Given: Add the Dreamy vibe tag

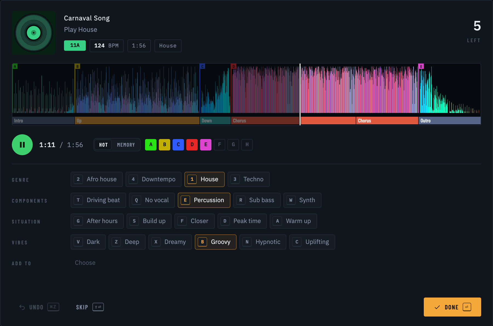Looking at the screenshot, I should tap(170, 242).
